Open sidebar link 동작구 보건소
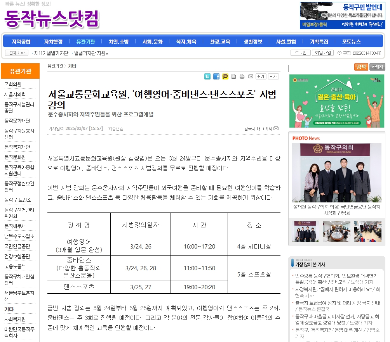 17,200
